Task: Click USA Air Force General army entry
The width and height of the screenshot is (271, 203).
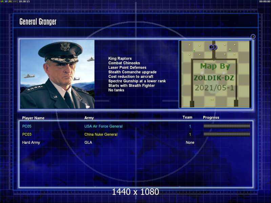Action: tap(103, 126)
